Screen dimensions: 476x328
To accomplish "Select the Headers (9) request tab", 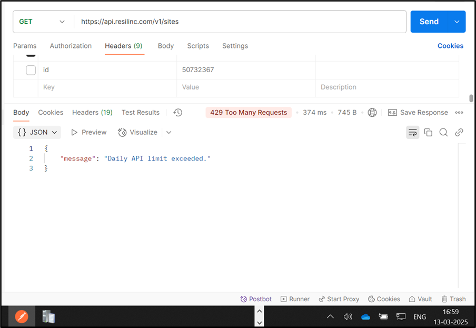I will coord(124,46).
